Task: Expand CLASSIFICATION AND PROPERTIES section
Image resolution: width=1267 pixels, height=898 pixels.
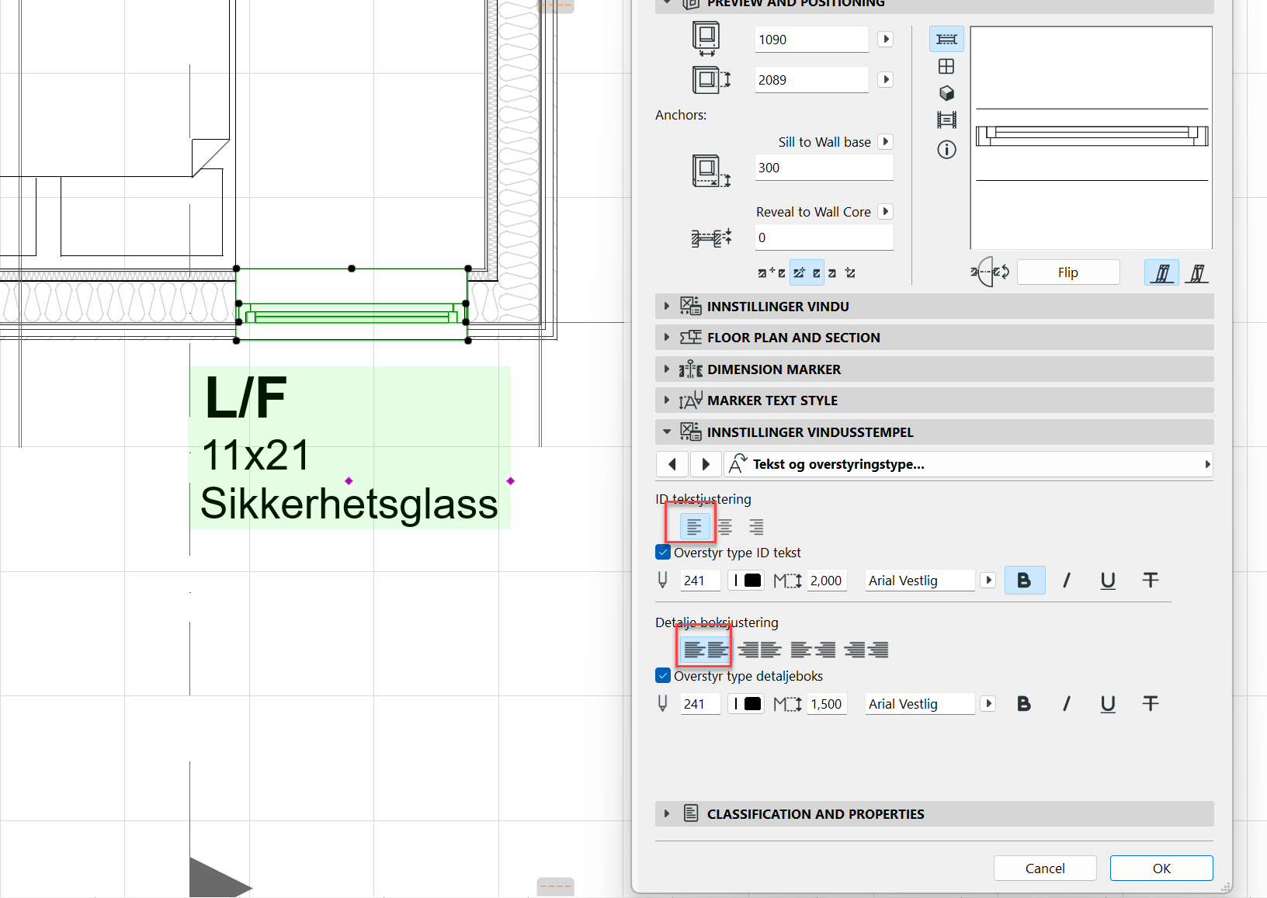Action: (x=667, y=814)
